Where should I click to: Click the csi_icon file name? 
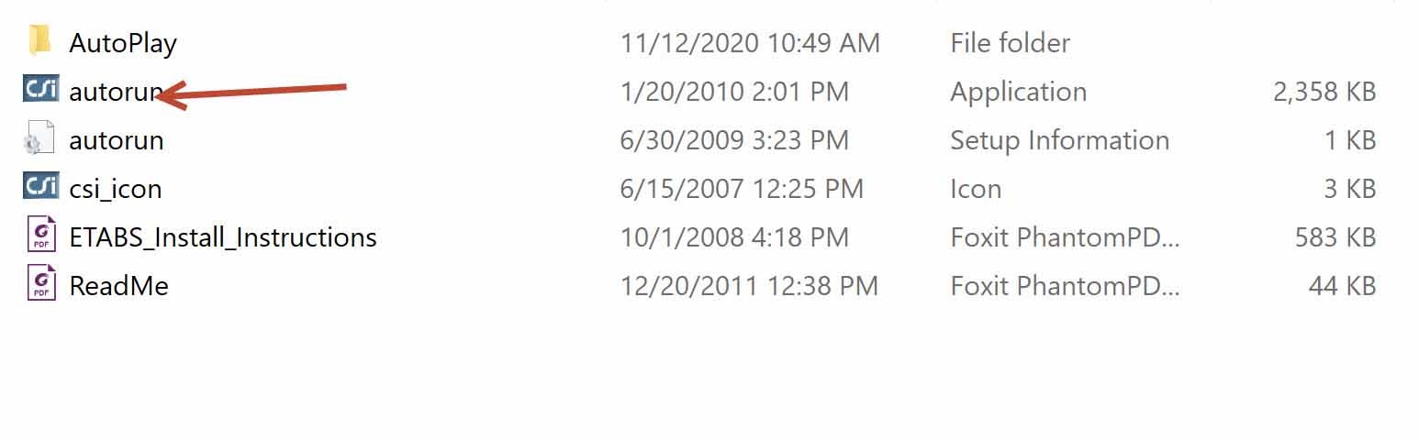pyautogui.click(x=116, y=189)
